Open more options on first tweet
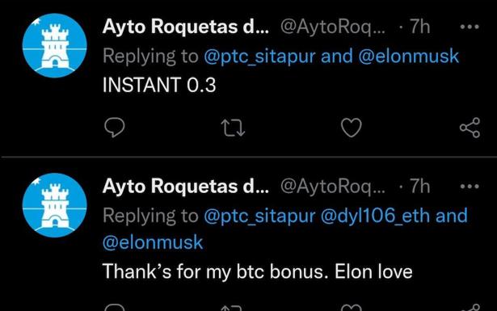Screen dimensions: 497x311 click(470, 27)
